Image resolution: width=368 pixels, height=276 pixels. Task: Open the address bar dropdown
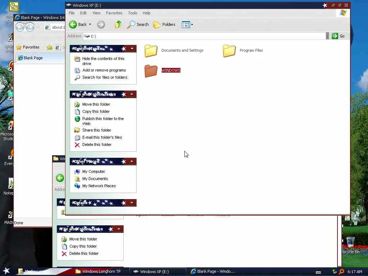click(x=327, y=36)
